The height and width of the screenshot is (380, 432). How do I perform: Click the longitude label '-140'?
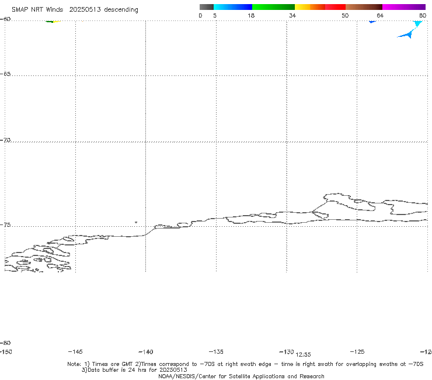146,352
